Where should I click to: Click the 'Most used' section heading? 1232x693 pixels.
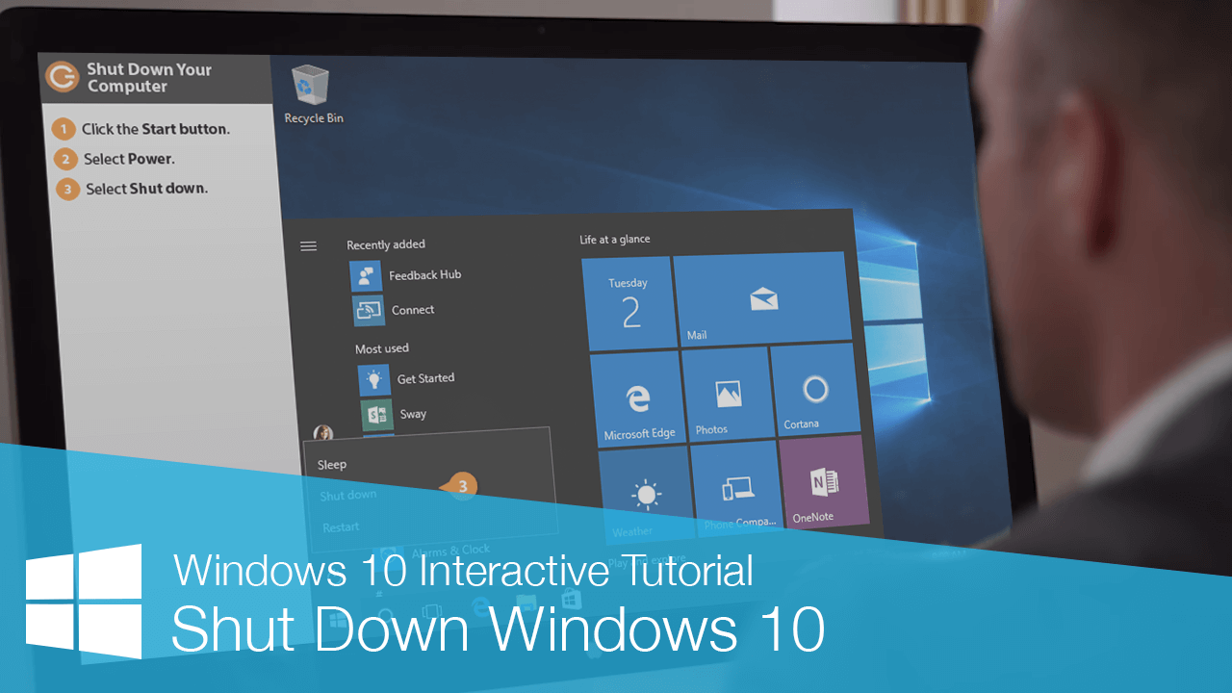coord(382,348)
